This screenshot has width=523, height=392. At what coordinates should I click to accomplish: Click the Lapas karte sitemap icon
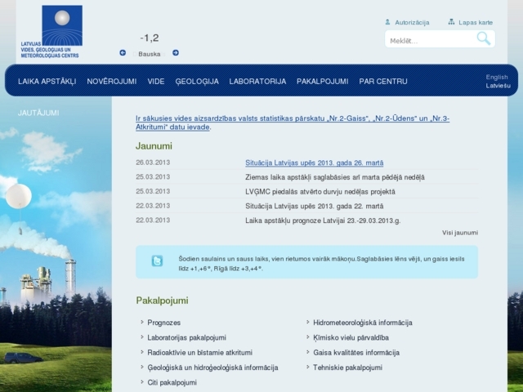tap(451, 22)
